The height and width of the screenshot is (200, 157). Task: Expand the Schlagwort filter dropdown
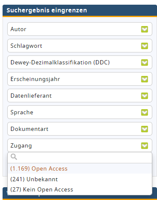pyautogui.click(x=80, y=46)
